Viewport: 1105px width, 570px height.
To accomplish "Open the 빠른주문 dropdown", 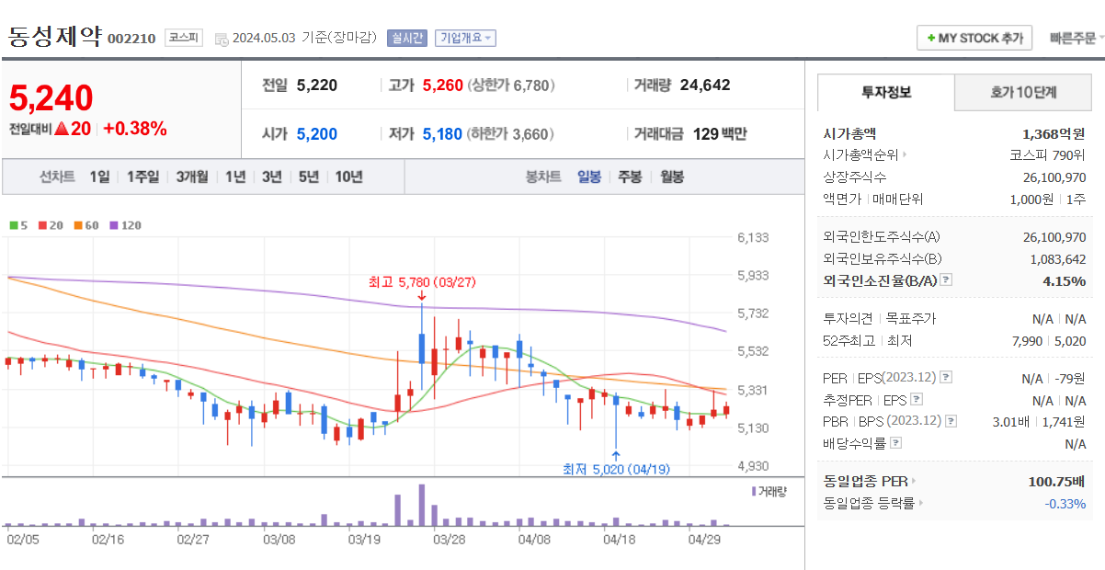I will 1077,38.
